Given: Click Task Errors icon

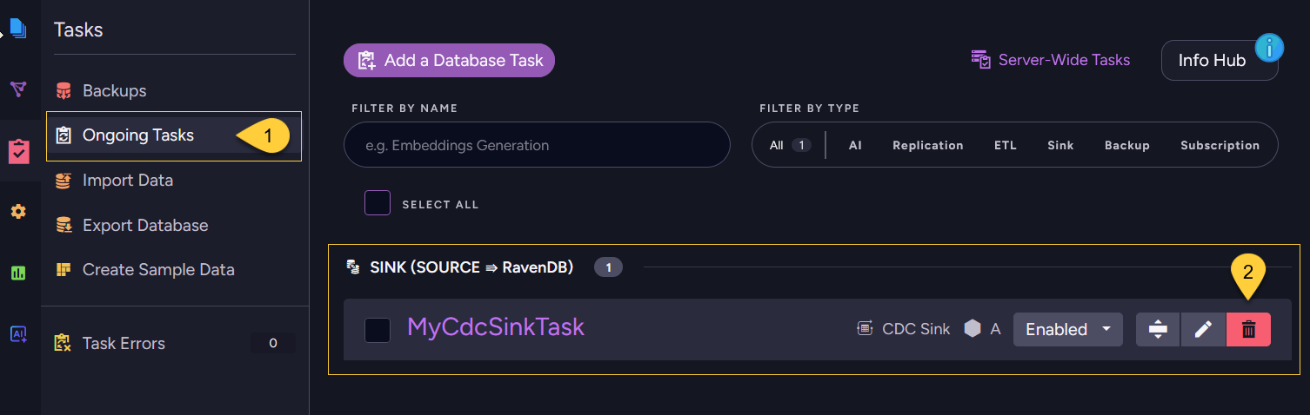Looking at the screenshot, I should pyautogui.click(x=63, y=343).
